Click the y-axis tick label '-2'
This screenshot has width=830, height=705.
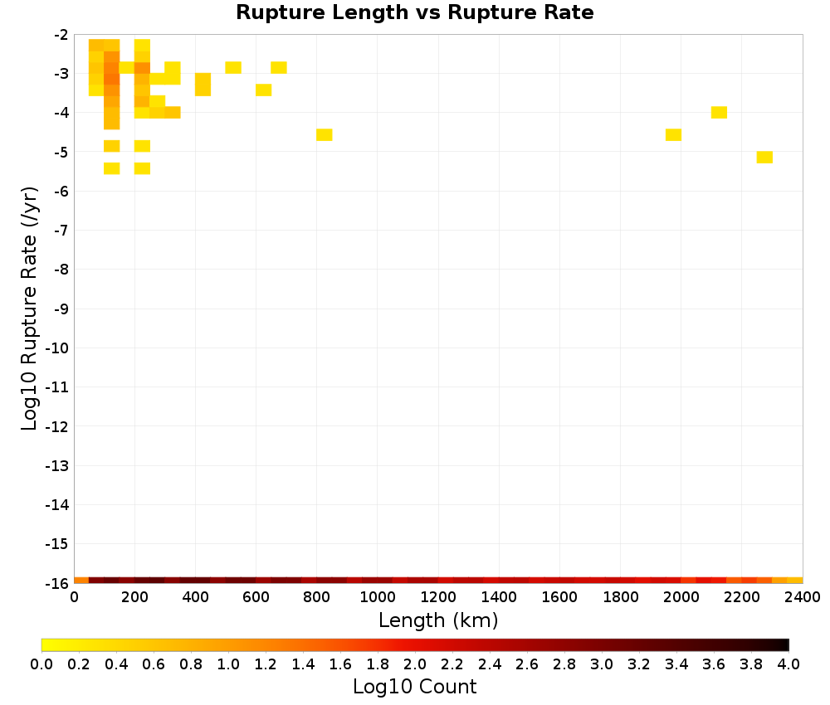(x=61, y=35)
